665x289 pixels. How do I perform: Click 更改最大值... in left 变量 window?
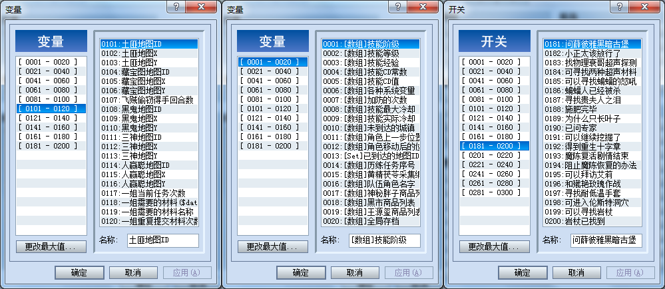(x=51, y=246)
